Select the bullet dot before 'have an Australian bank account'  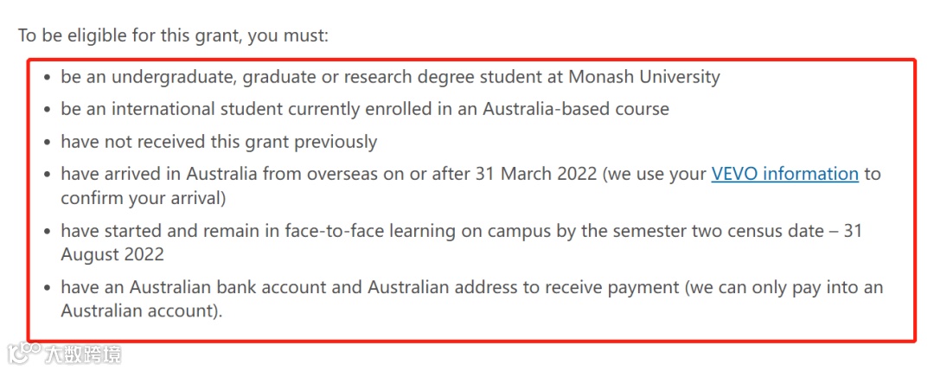tap(48, 288)
